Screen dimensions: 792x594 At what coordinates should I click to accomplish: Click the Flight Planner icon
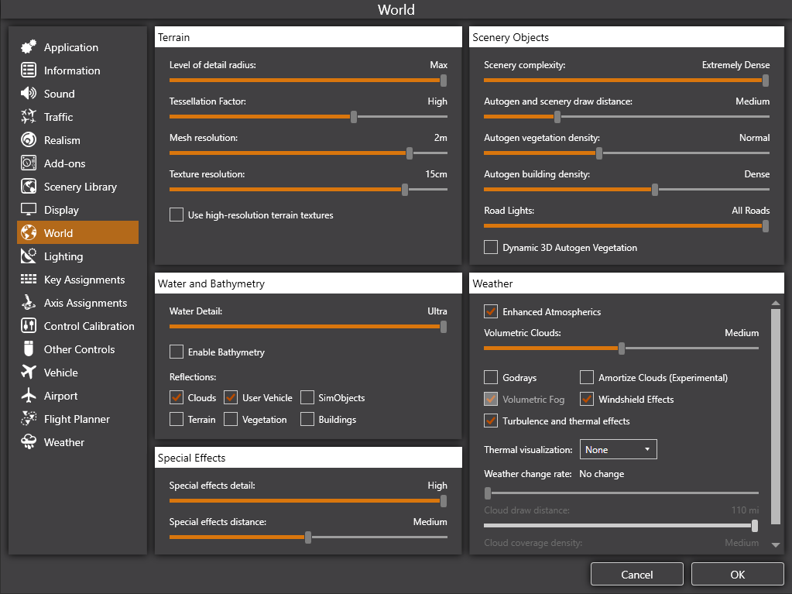(x=29, y=419)
